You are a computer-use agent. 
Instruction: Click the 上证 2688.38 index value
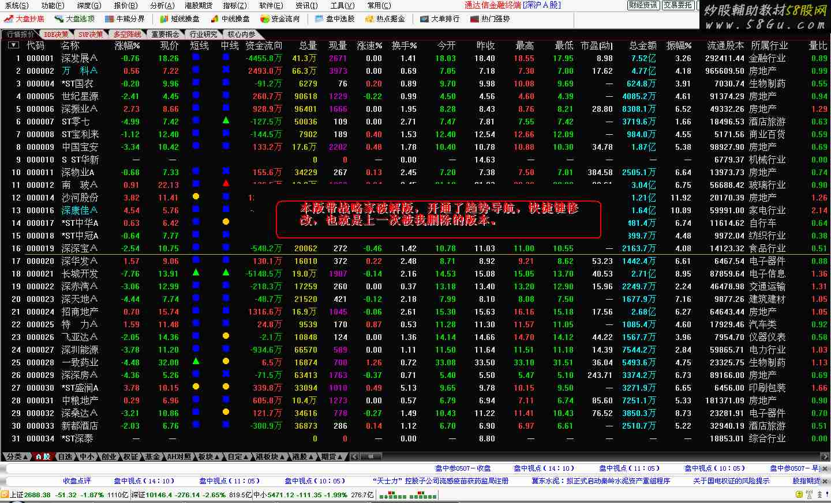point(38,494)
